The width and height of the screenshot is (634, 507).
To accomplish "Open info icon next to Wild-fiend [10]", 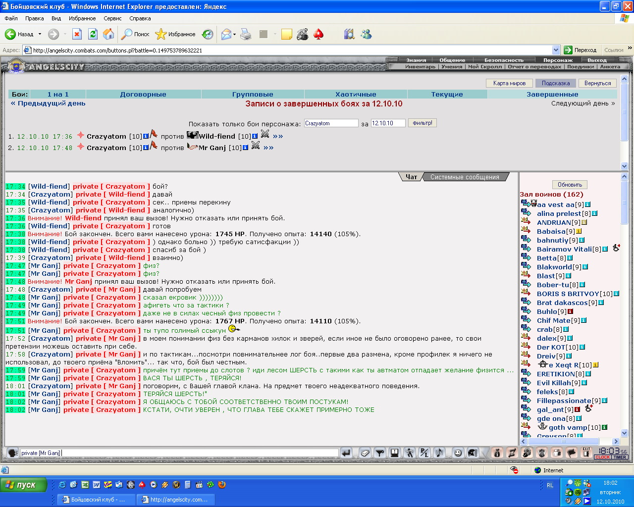I will tap(255, 136).
